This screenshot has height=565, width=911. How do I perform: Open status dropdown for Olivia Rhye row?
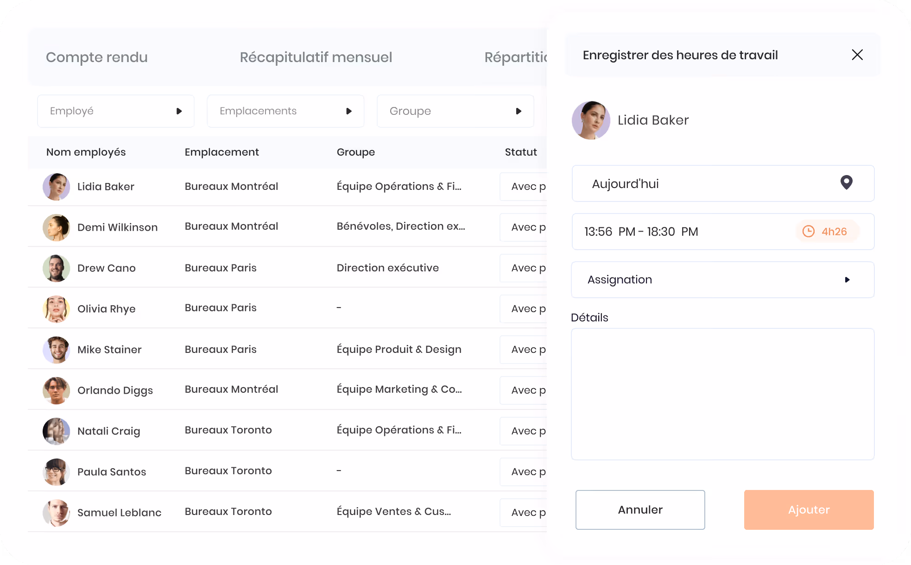[524, 309]
